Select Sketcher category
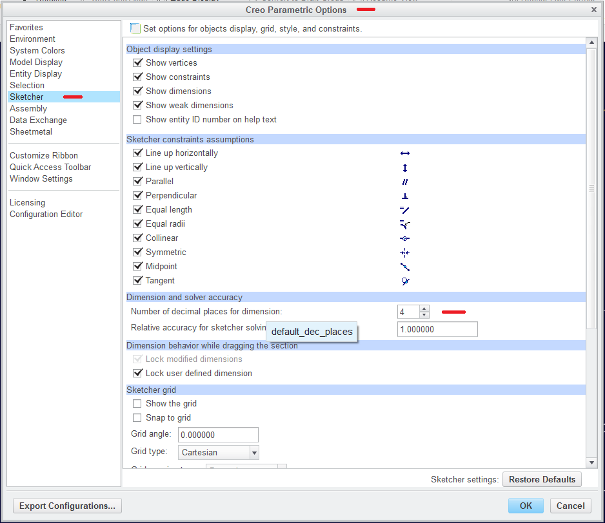 tap(64, 97)
